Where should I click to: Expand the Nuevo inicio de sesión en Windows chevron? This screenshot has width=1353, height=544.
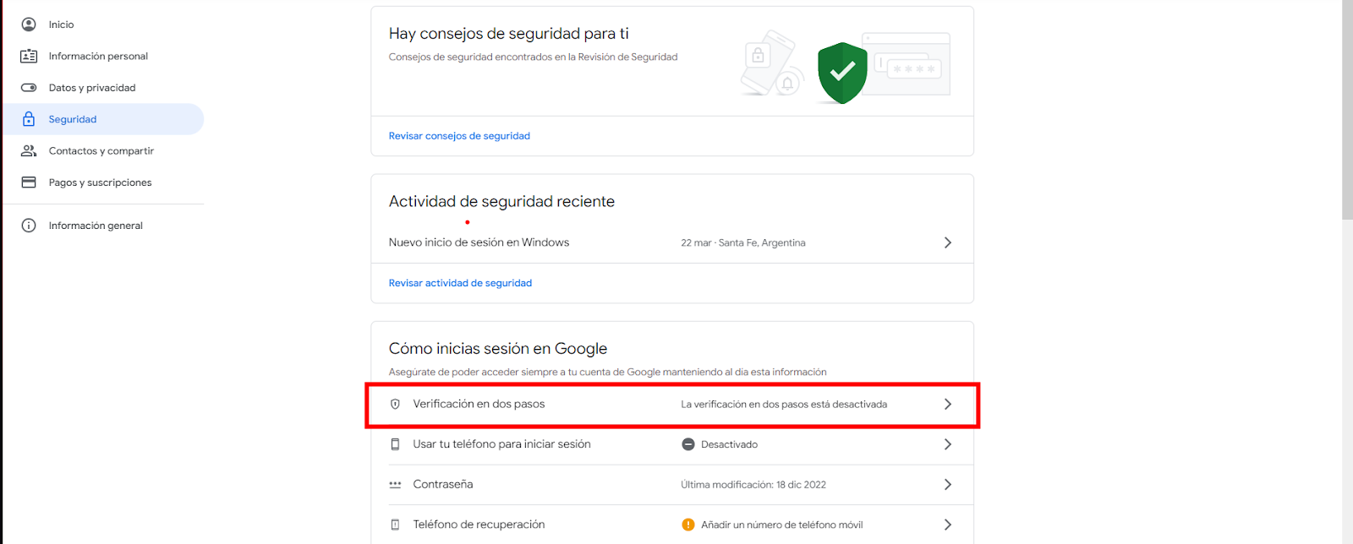(x=947, y=242)
